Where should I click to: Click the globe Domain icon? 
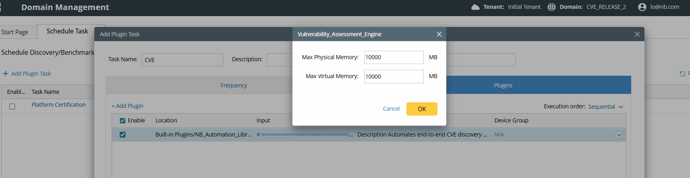coord(551,7)
